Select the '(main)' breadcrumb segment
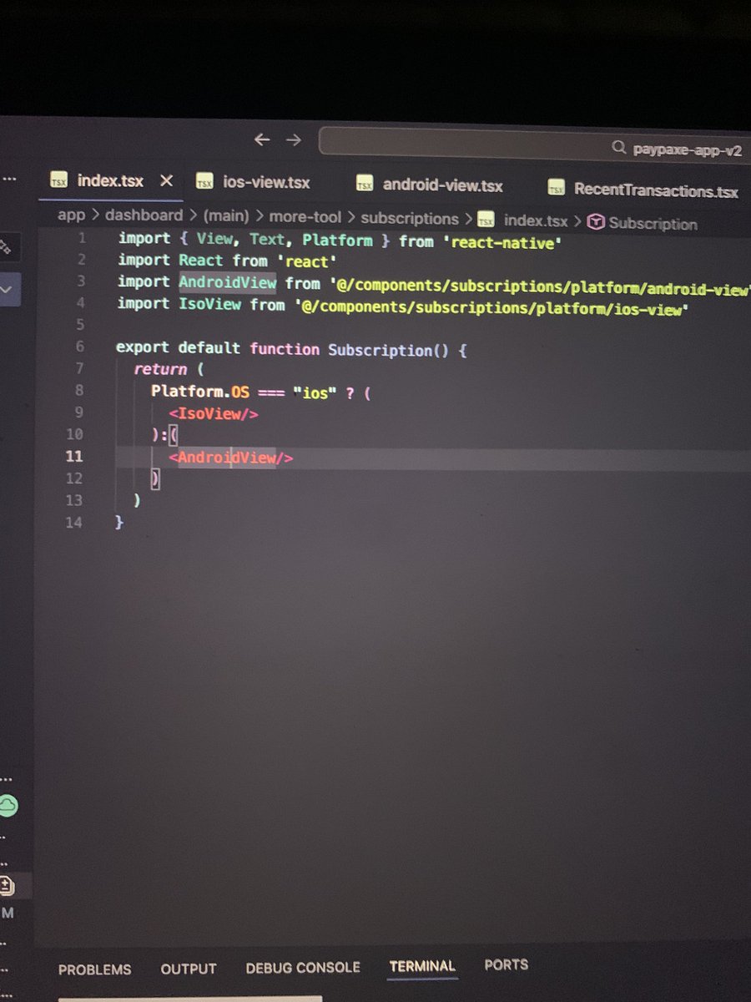 point(226,216)
